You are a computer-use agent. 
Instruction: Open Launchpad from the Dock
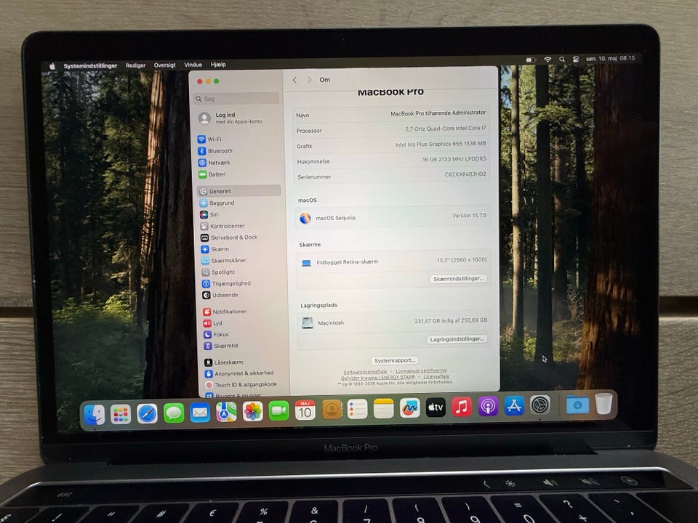(x=120, y=415)
